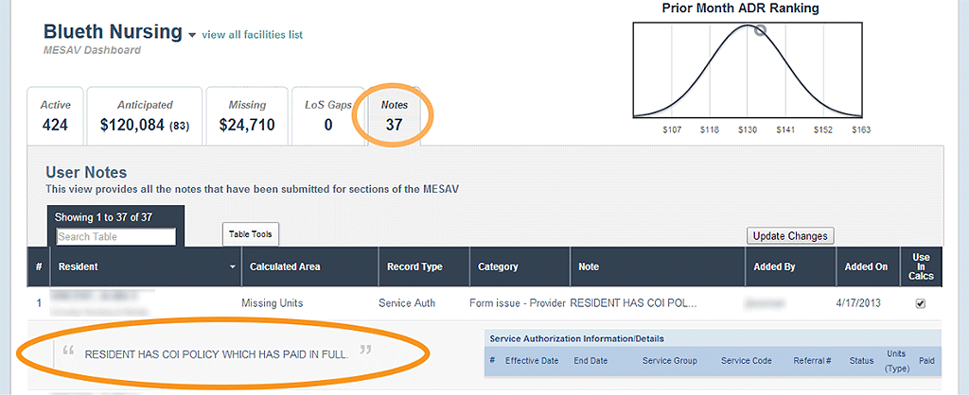Click into the Search Table field
This screenshot has width=969, height=395.
point(115,236)
